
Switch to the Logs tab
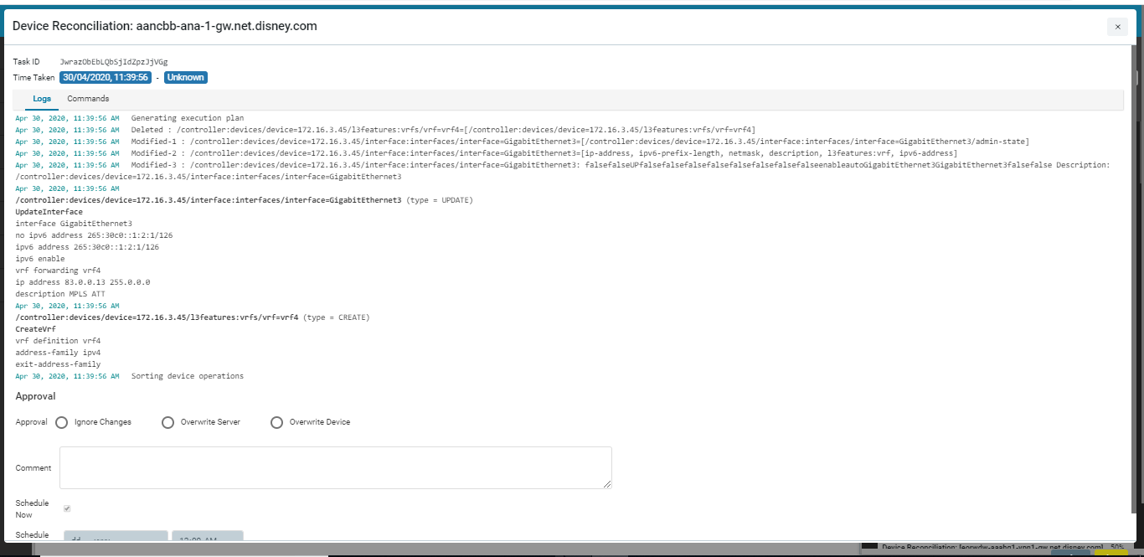pos(42,99)
